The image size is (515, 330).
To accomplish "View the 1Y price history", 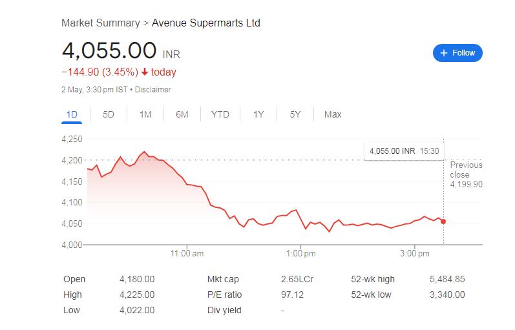I will tap(258, 114).
